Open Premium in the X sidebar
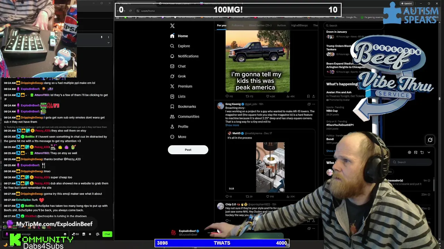The height and width of the screenshot is (249, 444). [181, 86]
